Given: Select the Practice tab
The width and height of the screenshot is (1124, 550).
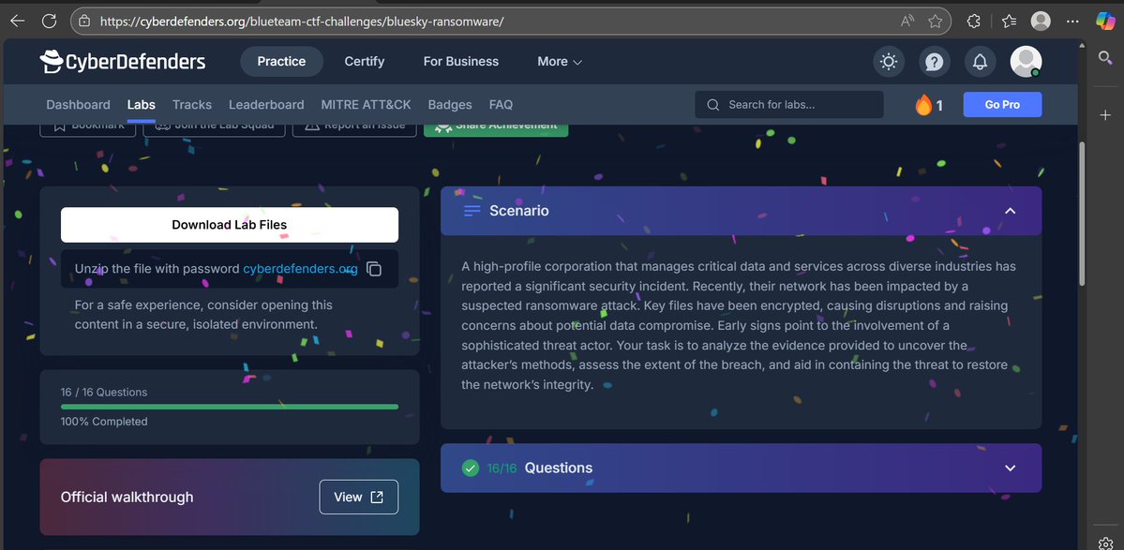Looking at the screenshot, I should (x=282, y=62).
